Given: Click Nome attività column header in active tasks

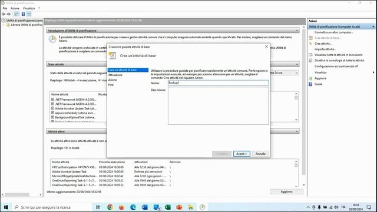Looking at the screenshot, I should click(60, 162).
